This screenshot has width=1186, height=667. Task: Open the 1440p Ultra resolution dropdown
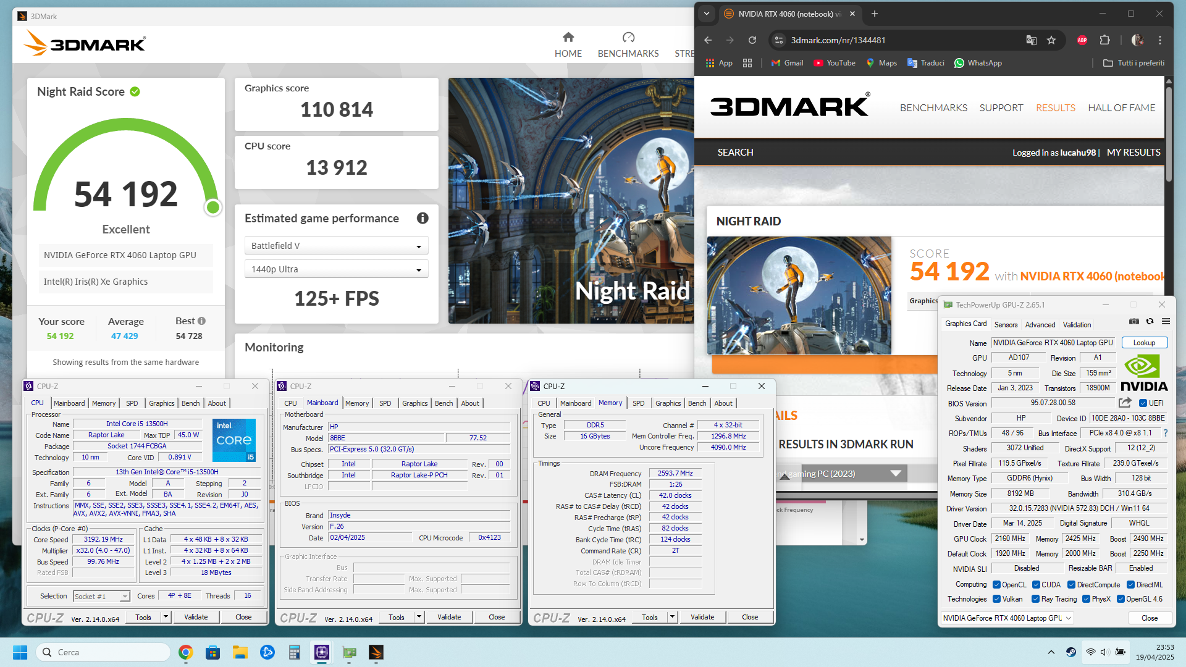coord(336,269)
